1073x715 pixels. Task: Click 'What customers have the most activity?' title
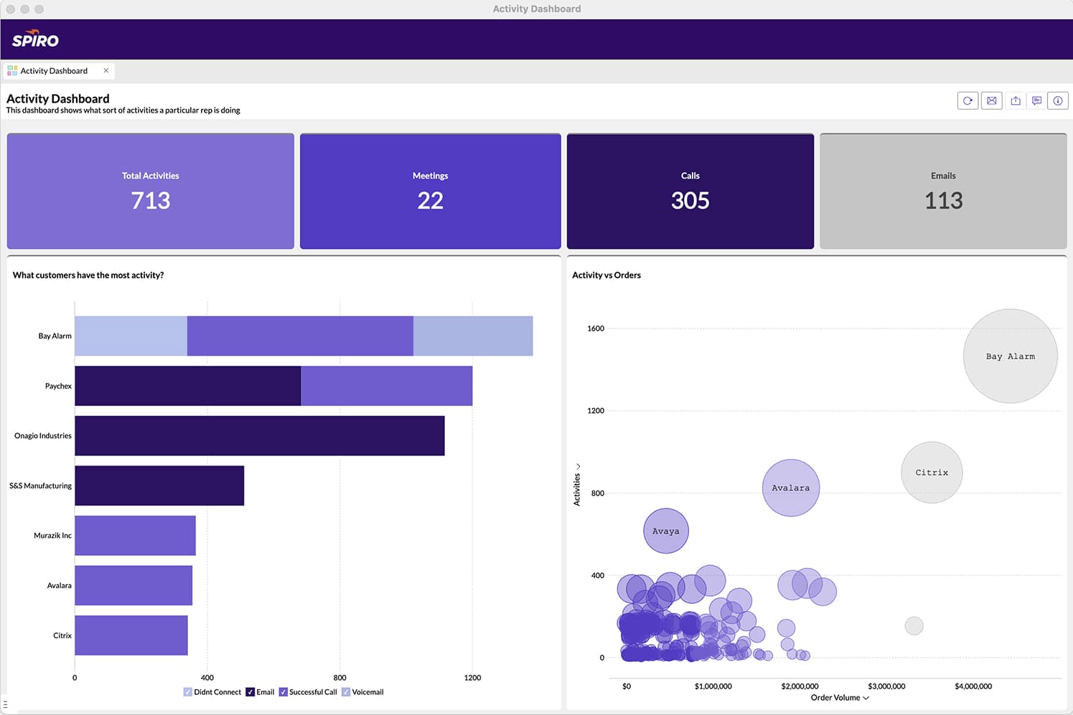click(88, 275)
